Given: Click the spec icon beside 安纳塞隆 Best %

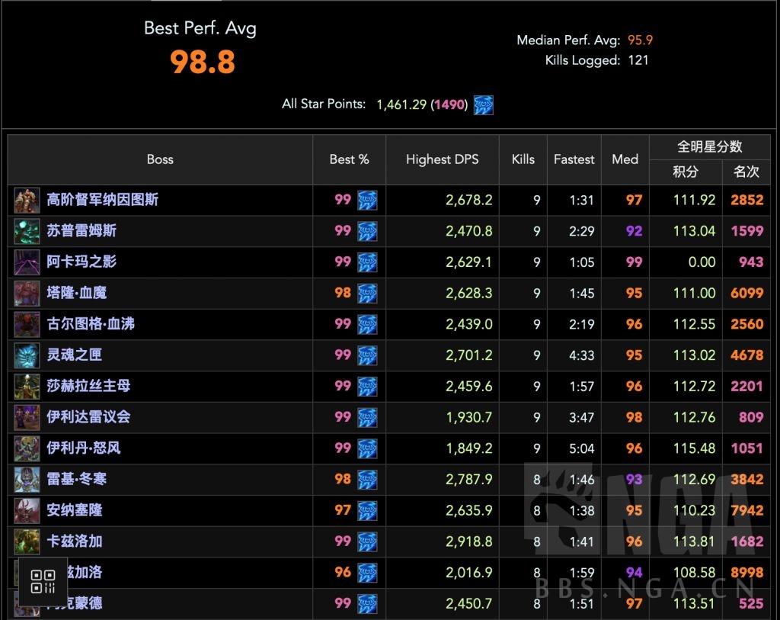Looking at the screenshot, I should click(367, 510).
